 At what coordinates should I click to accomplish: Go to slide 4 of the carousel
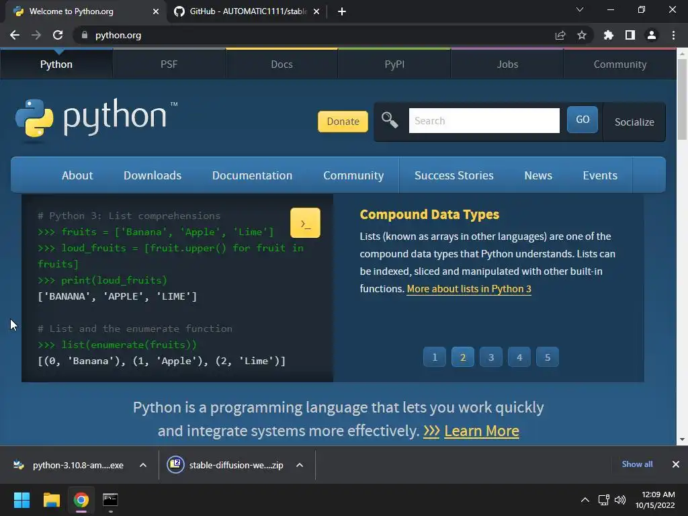coord(519,357)
